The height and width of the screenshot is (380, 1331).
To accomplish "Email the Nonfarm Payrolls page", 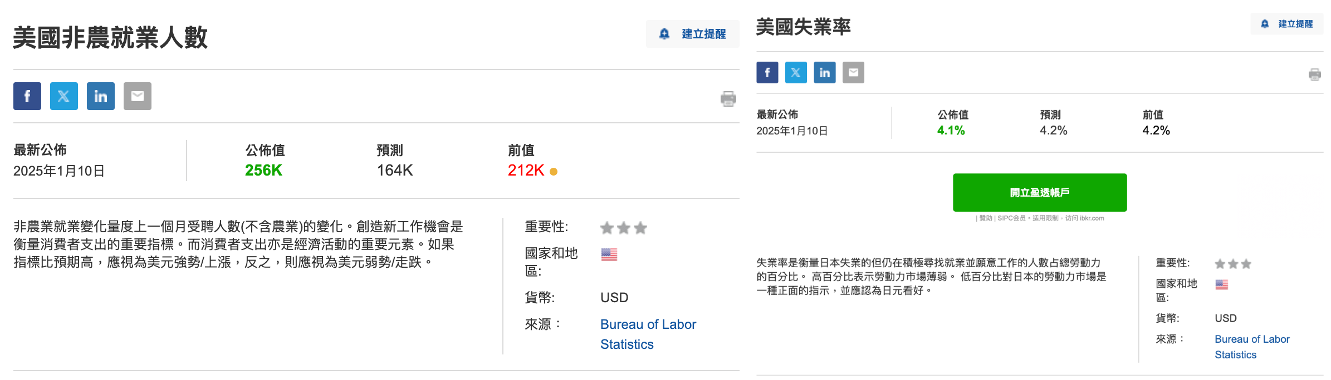I will coord(136,96).
